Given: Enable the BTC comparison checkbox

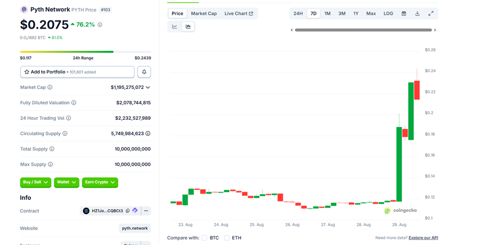Looking at the screenshot, I should [204, 238].
